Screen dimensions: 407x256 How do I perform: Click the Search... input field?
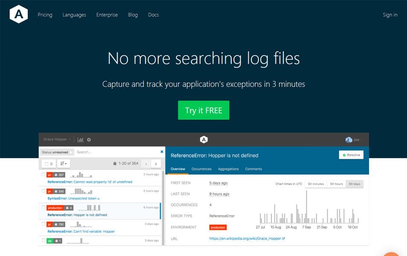(117, 152)
